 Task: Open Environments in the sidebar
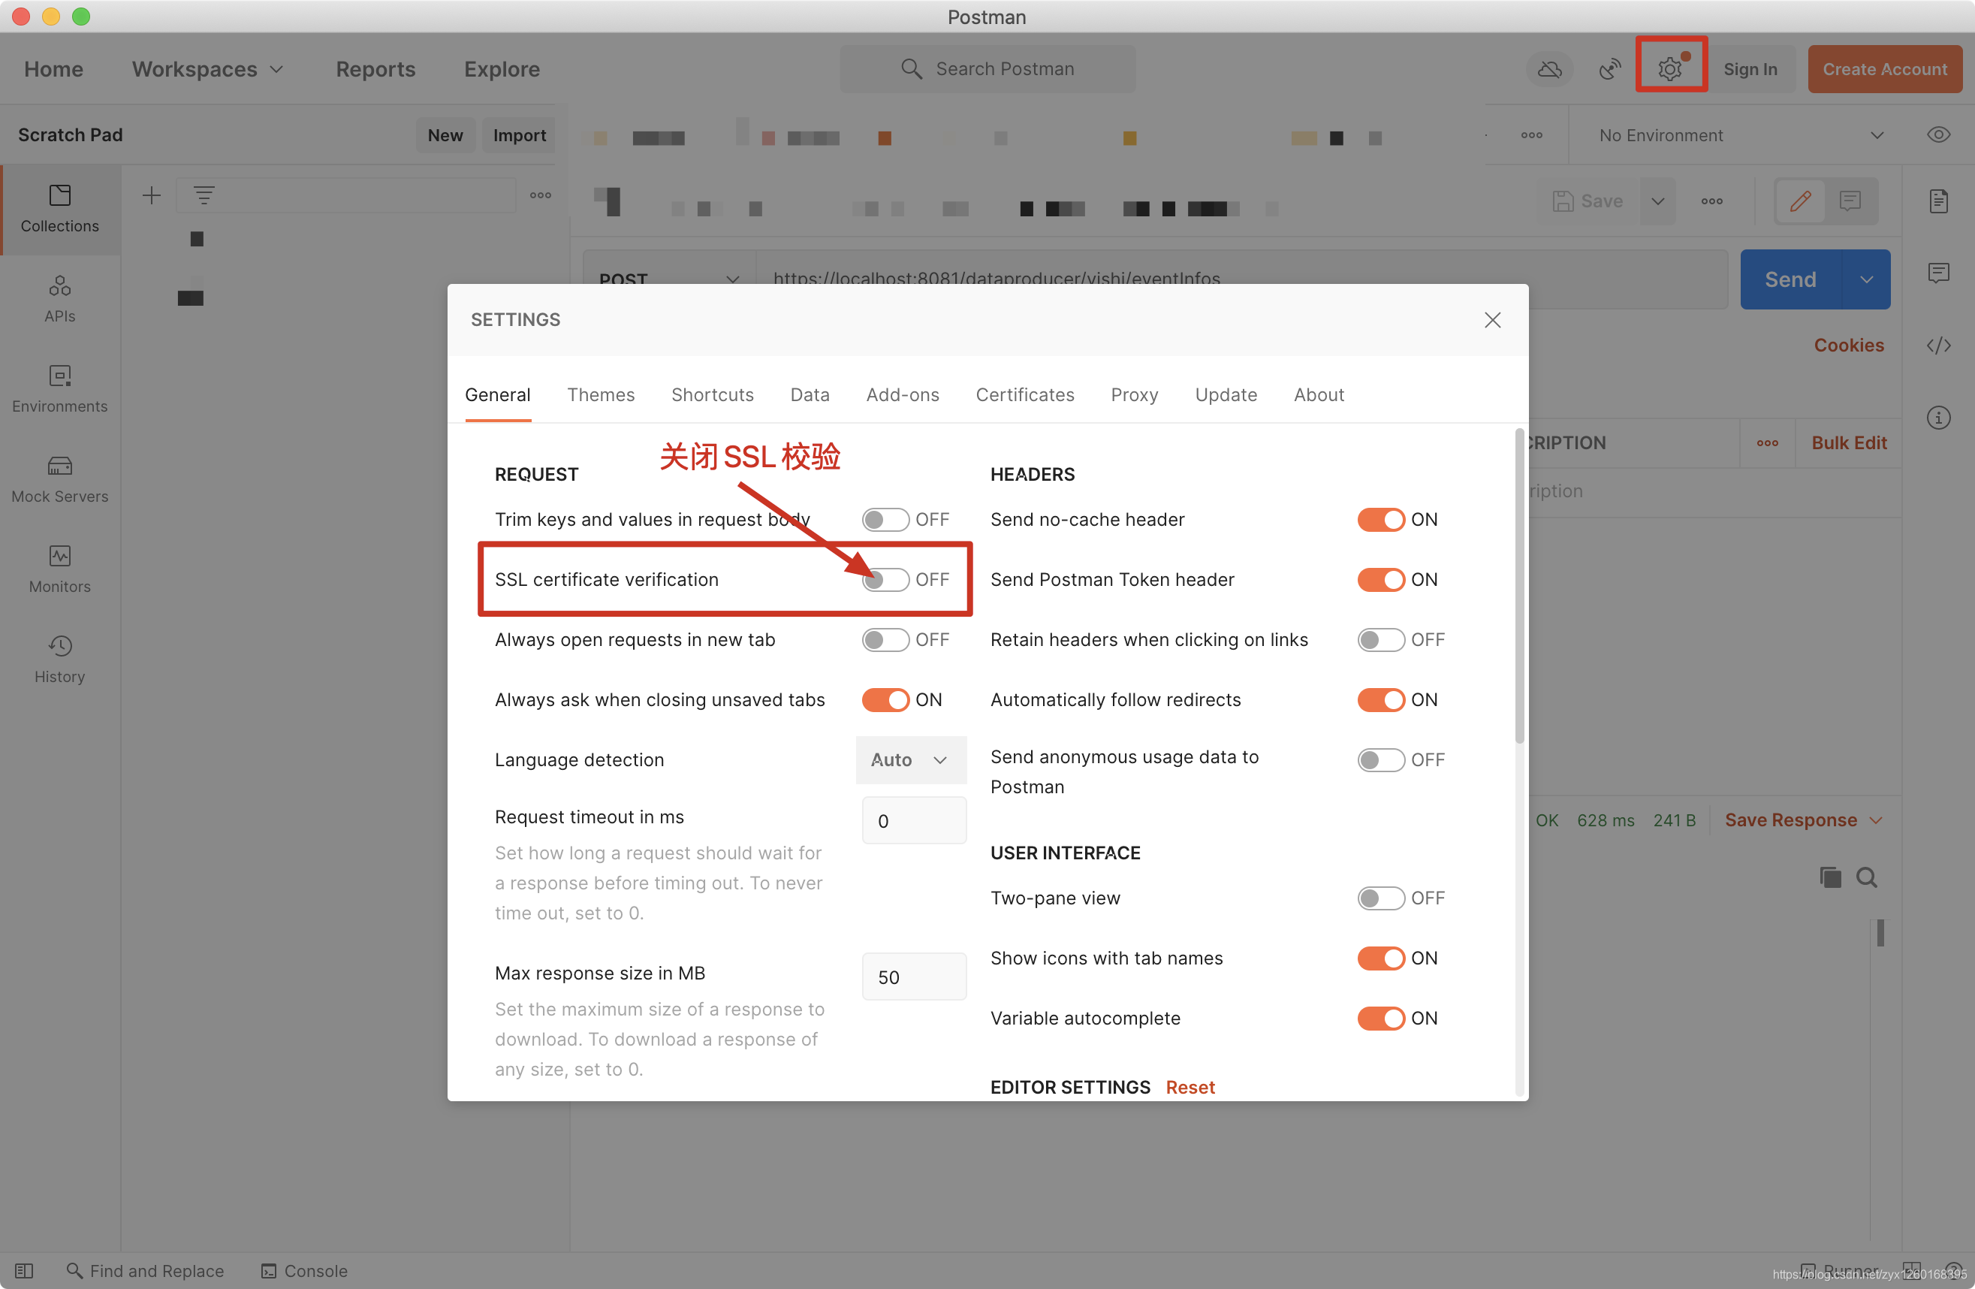(60, 389)
